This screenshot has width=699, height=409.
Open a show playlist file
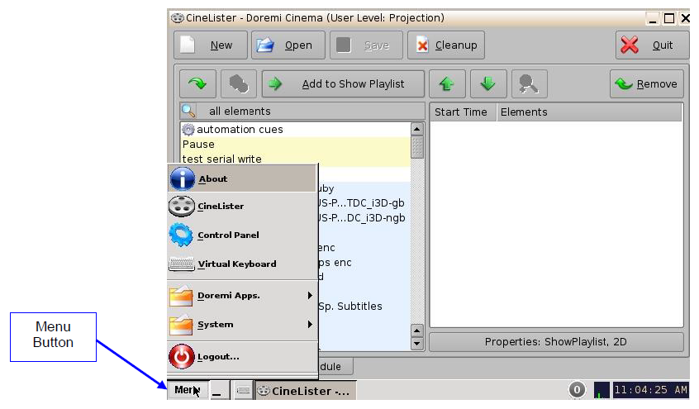point(288,45)
